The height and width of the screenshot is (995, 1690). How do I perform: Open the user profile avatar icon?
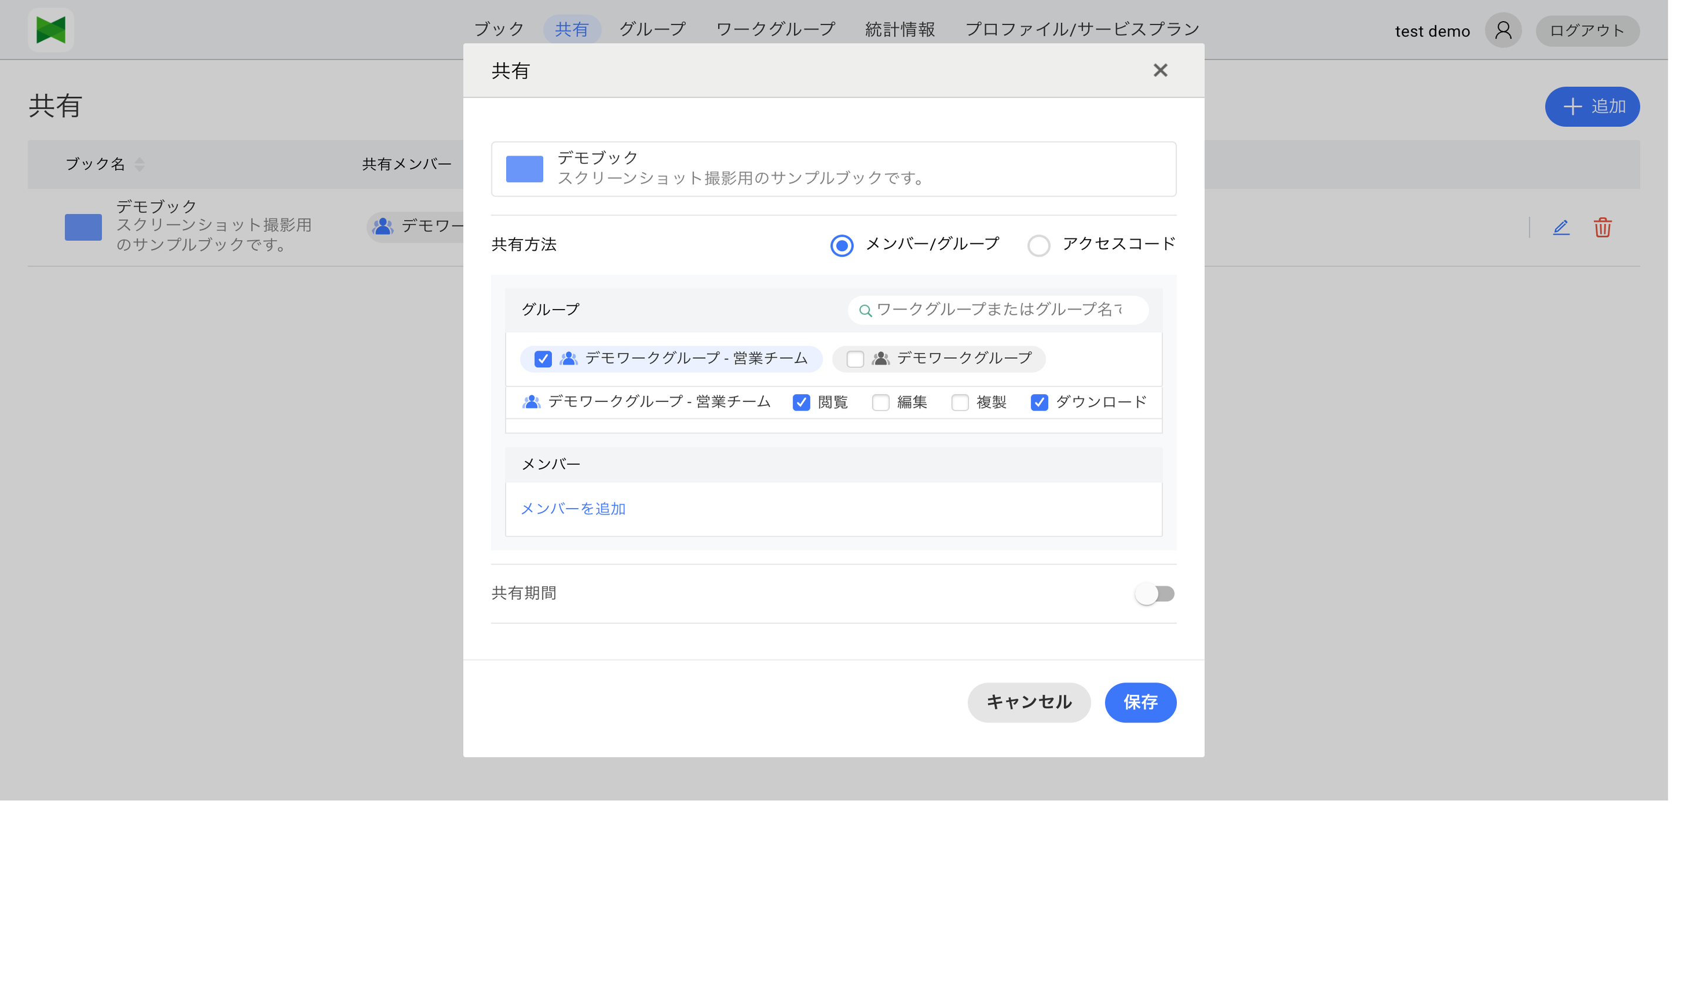[1503, 30]
